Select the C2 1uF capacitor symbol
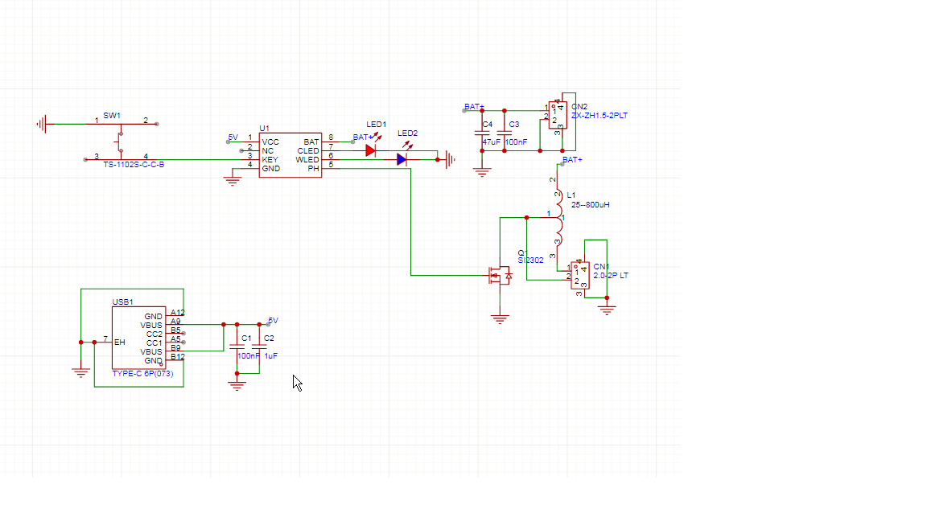The width and height of the screenshot is (927, 521). coord(259,347)
